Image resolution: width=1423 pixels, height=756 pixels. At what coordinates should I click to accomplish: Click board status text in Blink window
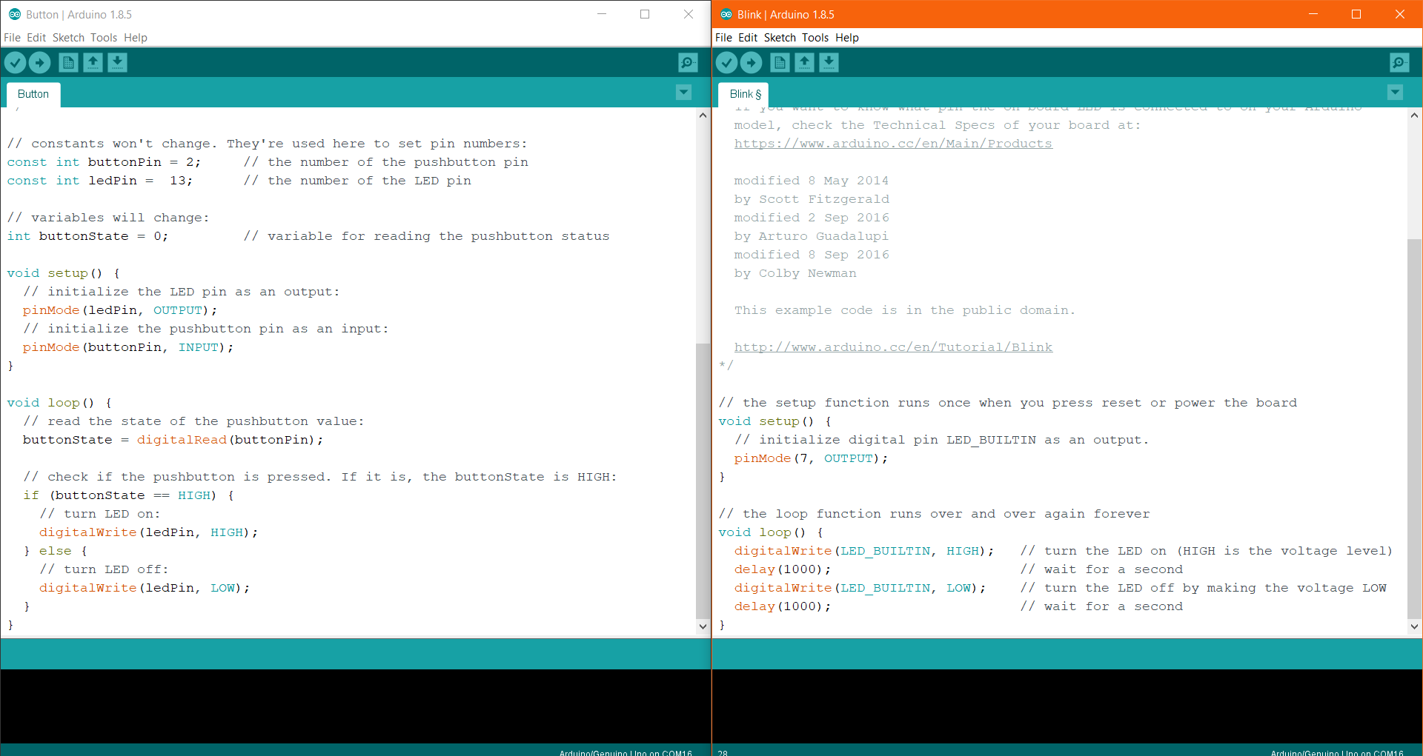1337,752
